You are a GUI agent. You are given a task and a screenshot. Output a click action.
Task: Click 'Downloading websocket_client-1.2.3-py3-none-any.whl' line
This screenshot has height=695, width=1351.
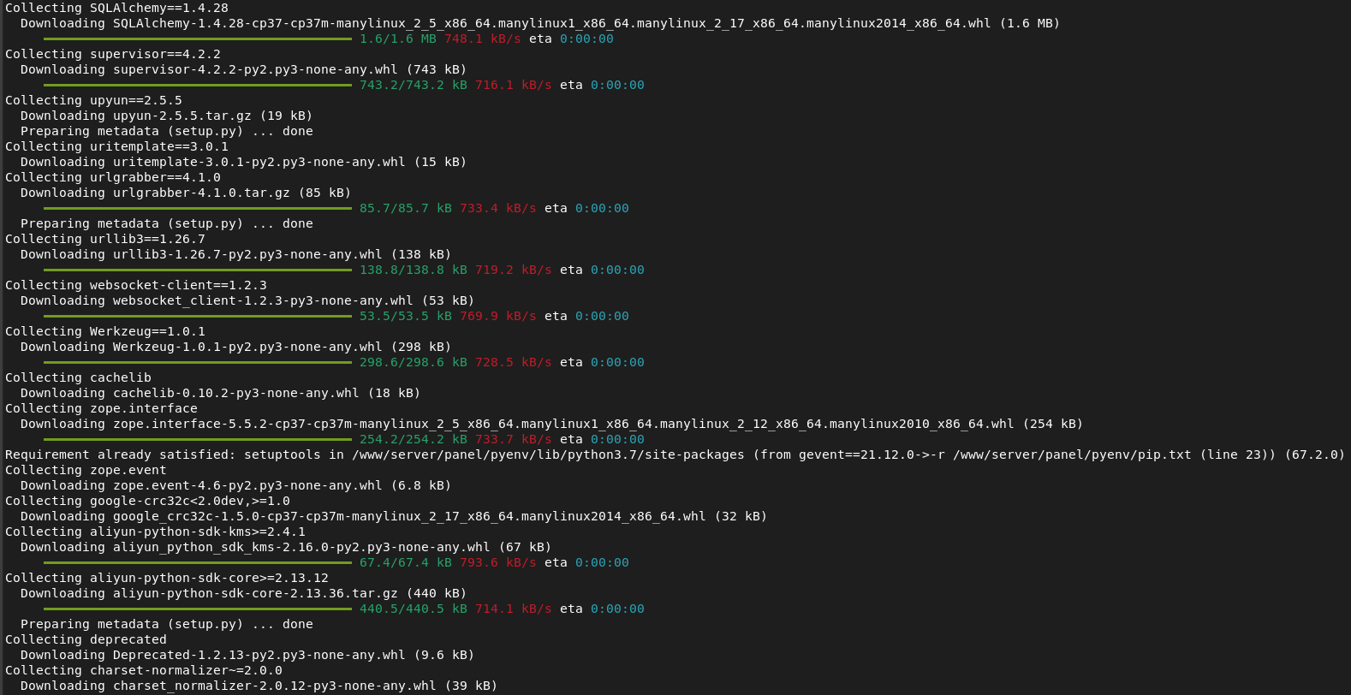(x=247, y=300)
